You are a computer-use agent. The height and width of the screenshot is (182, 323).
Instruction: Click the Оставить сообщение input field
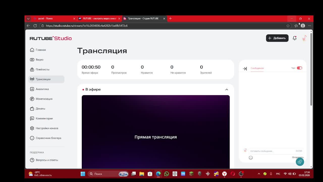(x=276, y=151)
